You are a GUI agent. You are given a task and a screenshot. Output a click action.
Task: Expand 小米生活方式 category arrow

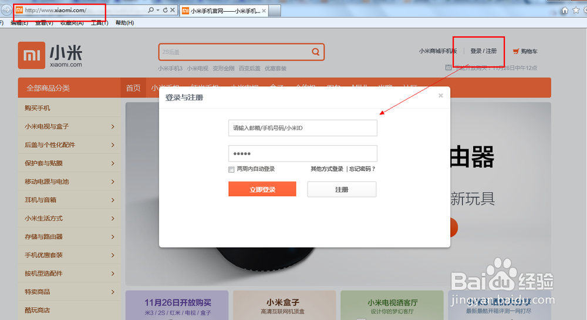click(x=113, y=218)
